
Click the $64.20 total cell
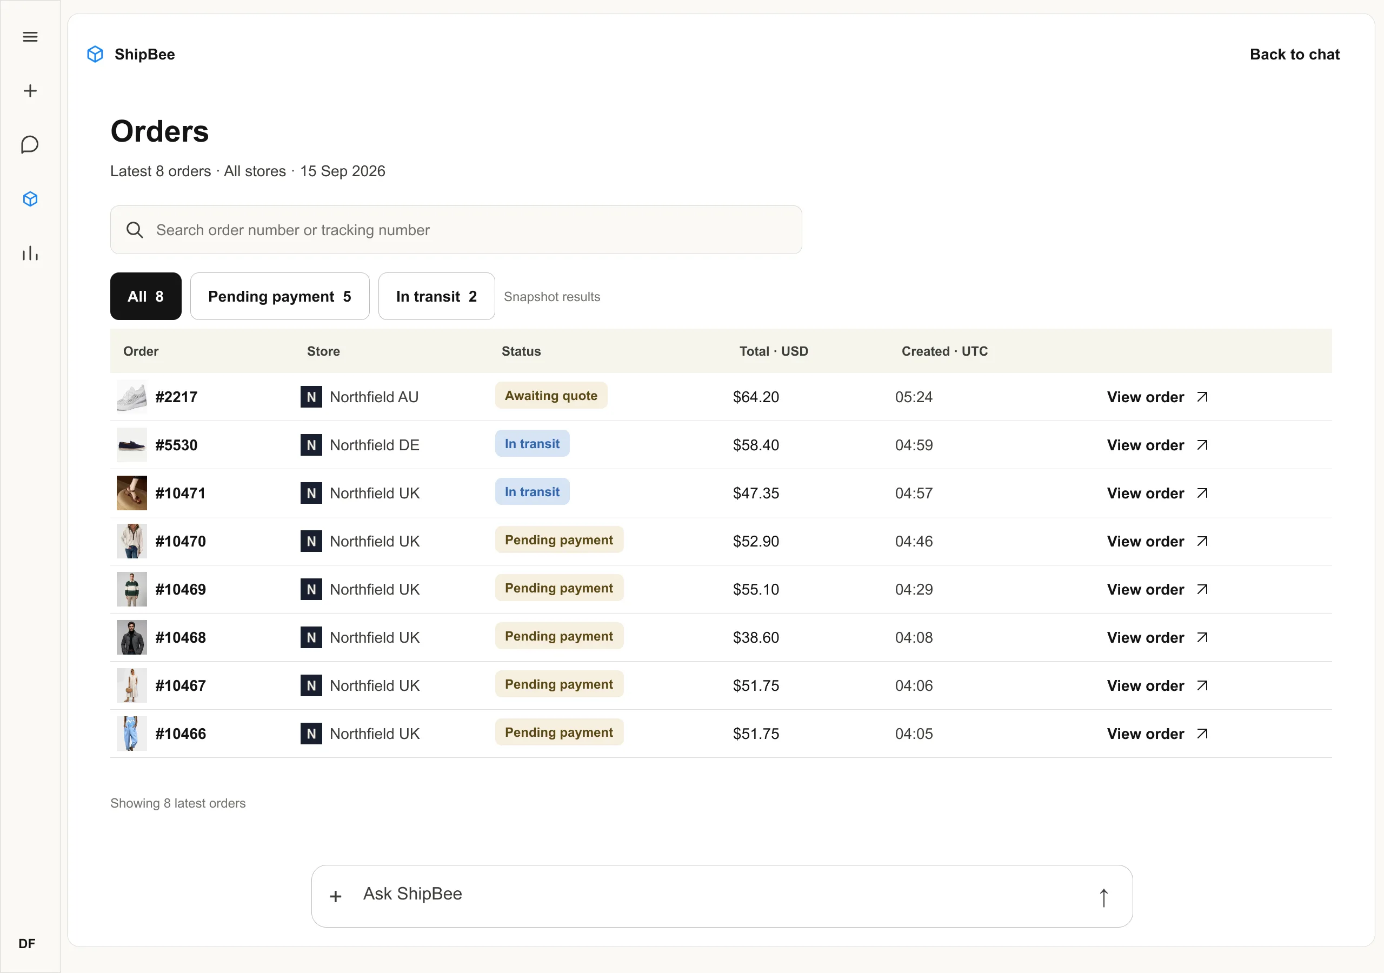(x=756, y=397)
